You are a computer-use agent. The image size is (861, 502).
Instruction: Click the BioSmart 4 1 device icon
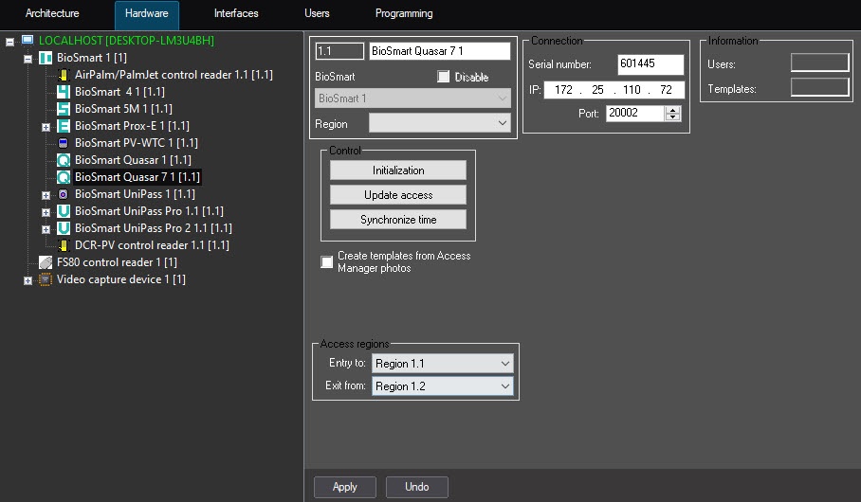click(x=64, y=92)
